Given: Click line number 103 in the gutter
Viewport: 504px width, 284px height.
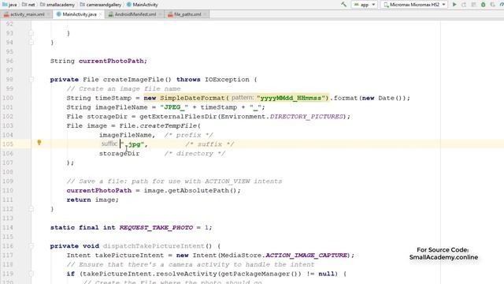Looking at the screenshot, I should [7, 125].
